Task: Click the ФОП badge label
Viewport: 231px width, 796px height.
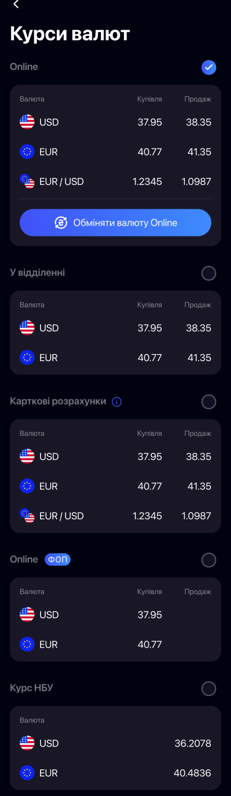Action: tap(57, 560)
